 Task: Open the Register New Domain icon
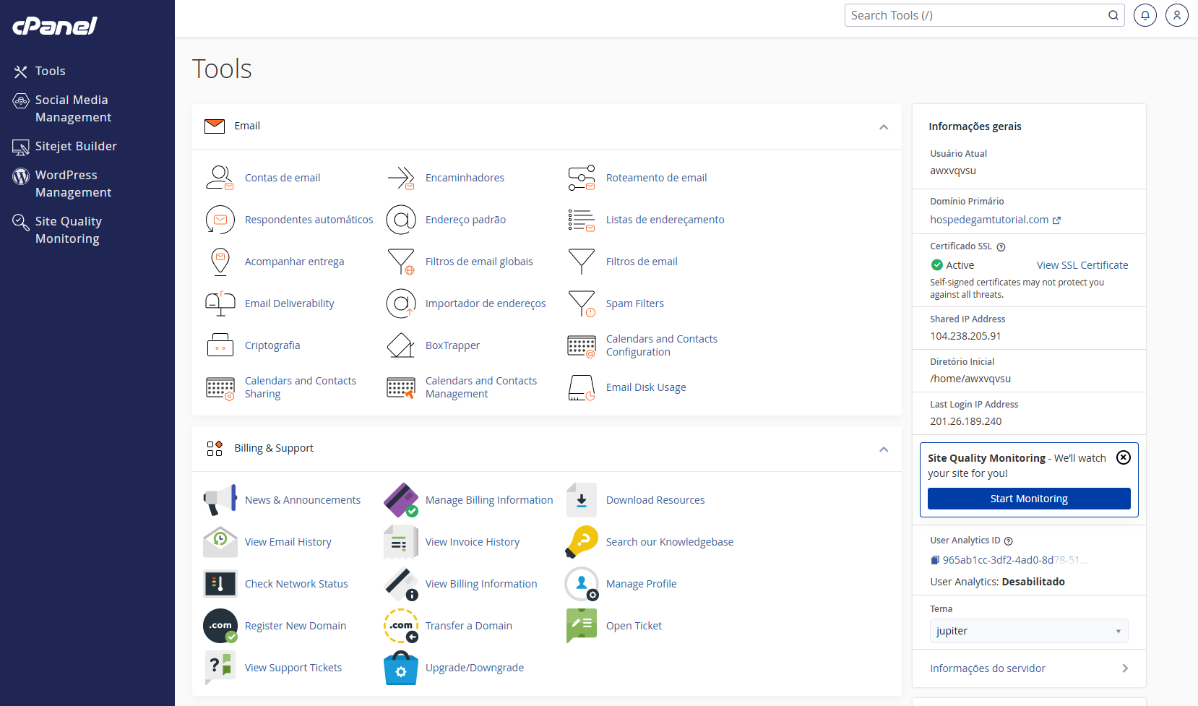(x=220, y=626)
